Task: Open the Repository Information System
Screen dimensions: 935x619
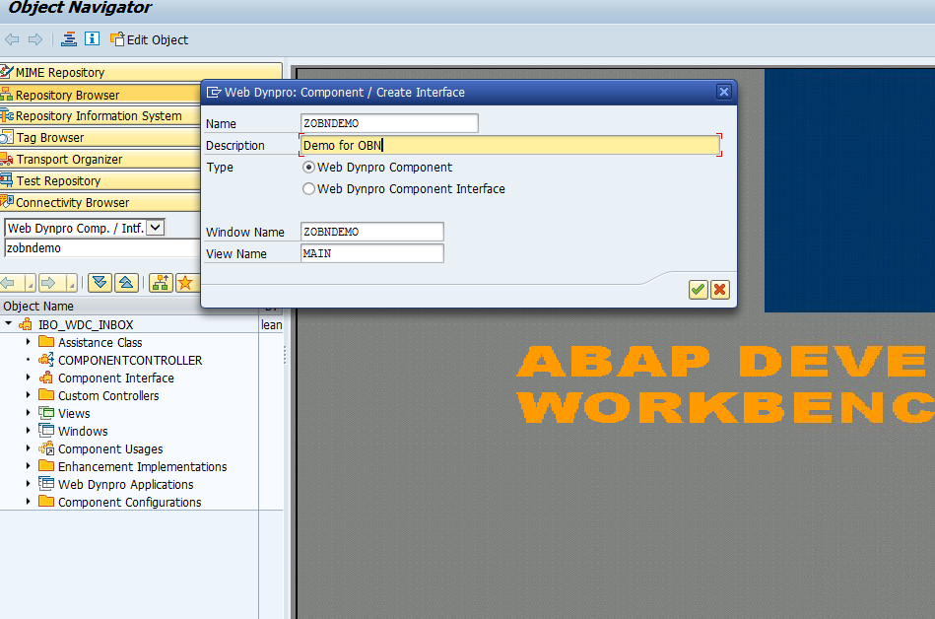Action: (x=100, y=115)
